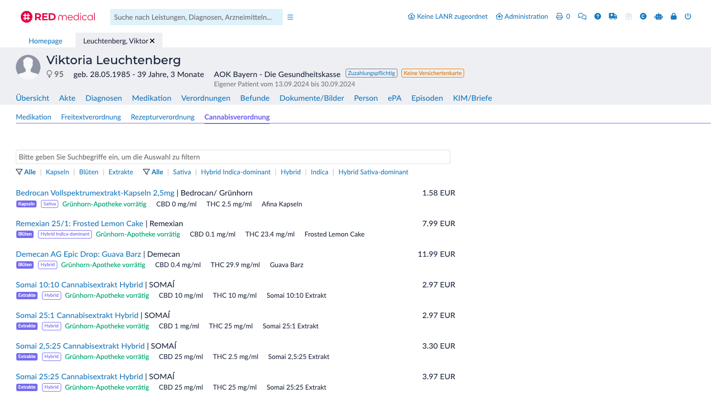Image resolution: width=711 pixels, height=400 pixels.
Task: Filter list by Extrakte
Action: click(121, 172)
